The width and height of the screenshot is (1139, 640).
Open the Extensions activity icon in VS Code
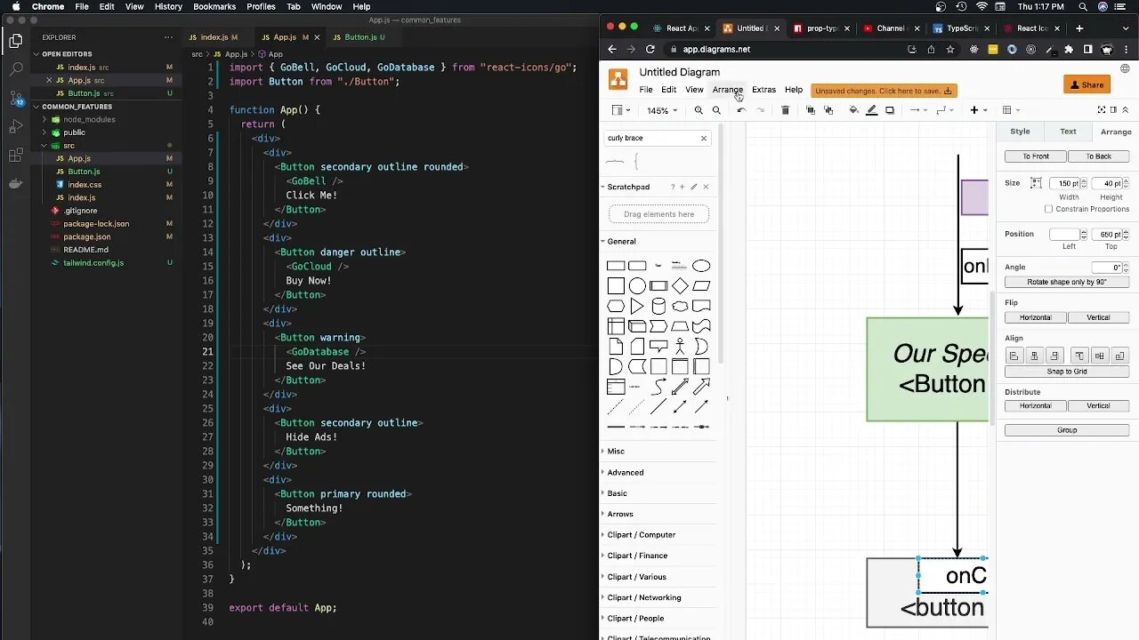[x=15, y=155]
